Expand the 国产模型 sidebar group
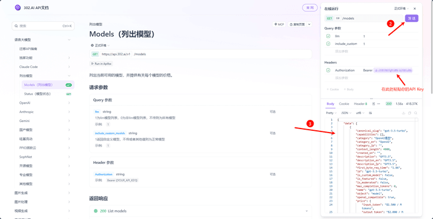The width and height of the screenshot is (433, 219). point(69,130)
